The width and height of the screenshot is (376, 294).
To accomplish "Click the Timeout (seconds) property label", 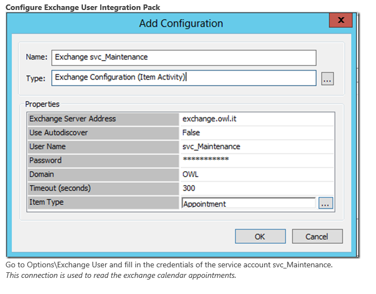I will [103, 188].
